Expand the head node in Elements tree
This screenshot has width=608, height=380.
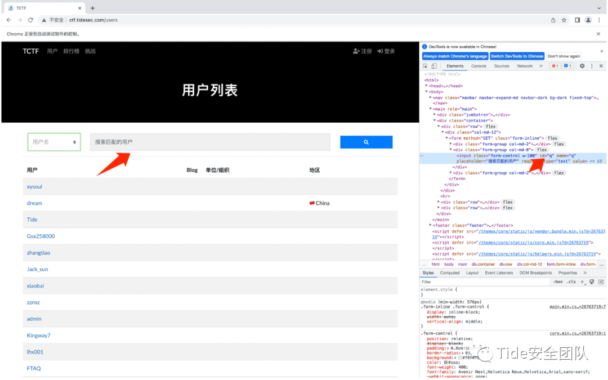[x=426, y=86]
